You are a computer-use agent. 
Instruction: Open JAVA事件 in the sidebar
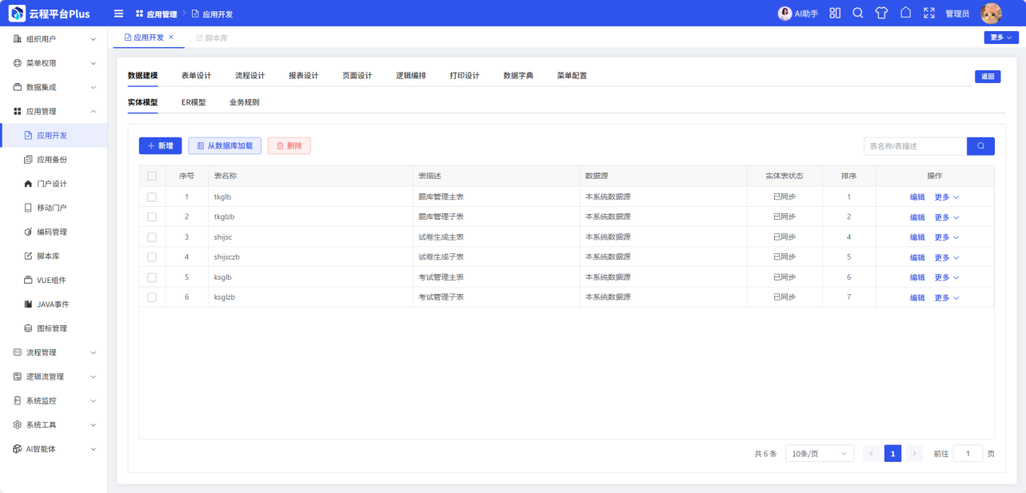point(54,304)
